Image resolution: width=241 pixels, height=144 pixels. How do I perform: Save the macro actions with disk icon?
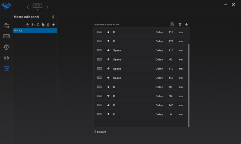pyautogui.click(x=172, y=24)
